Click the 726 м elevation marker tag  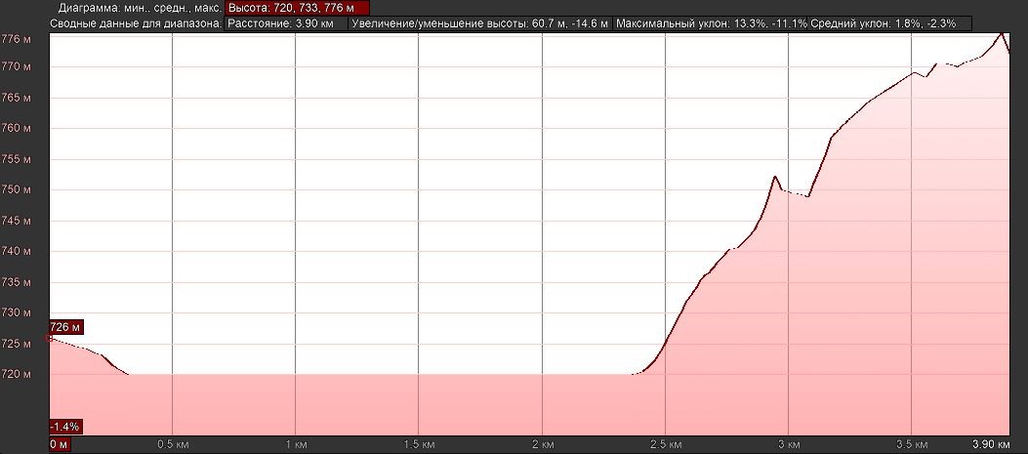[x=66, y=326]
